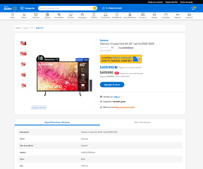Switch to Más información tab
Image resolution: width=203 pixels, height=169 pixels.
[143, 122]
